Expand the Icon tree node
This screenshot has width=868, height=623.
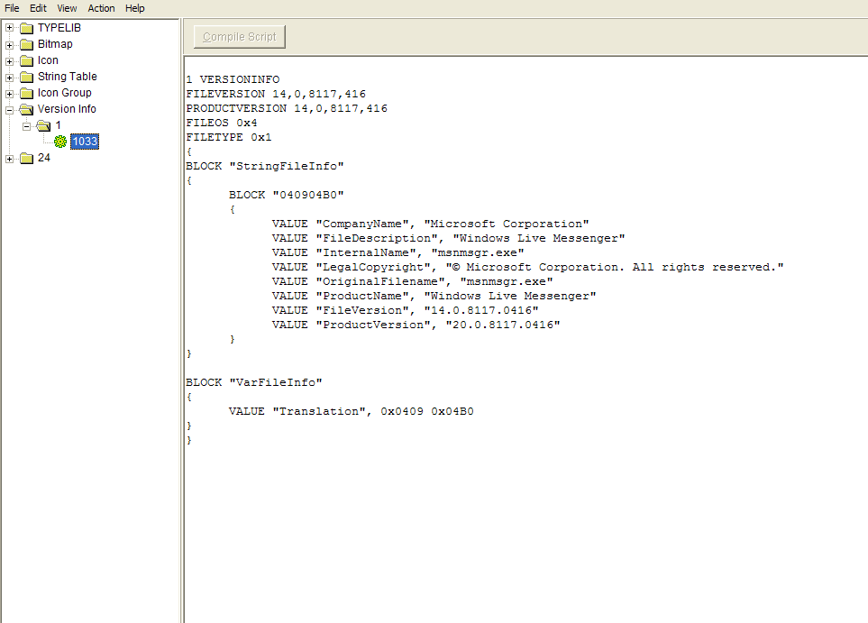click(9, 61)
